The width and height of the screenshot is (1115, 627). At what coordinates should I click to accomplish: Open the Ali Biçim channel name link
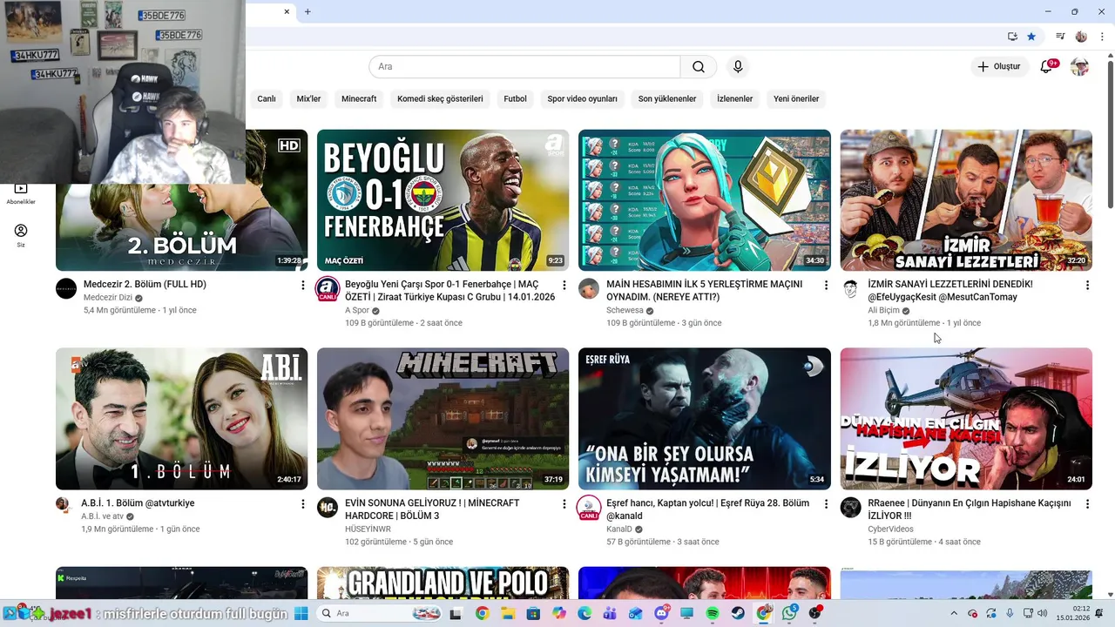coord(883,311)
